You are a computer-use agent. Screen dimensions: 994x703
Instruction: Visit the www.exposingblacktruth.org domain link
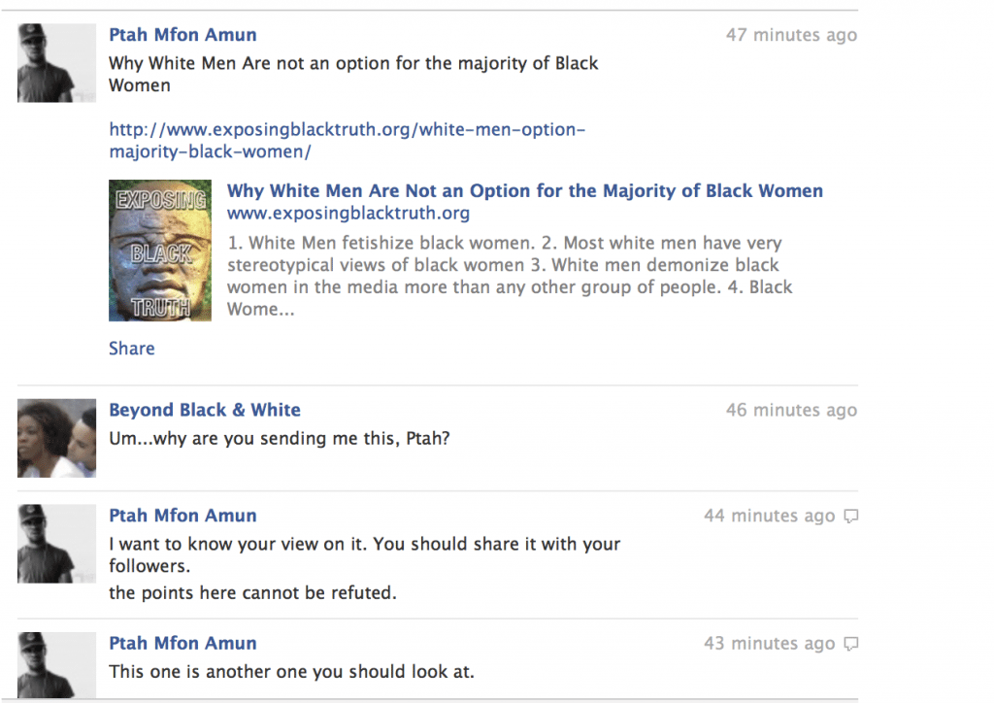click(348, 213)
